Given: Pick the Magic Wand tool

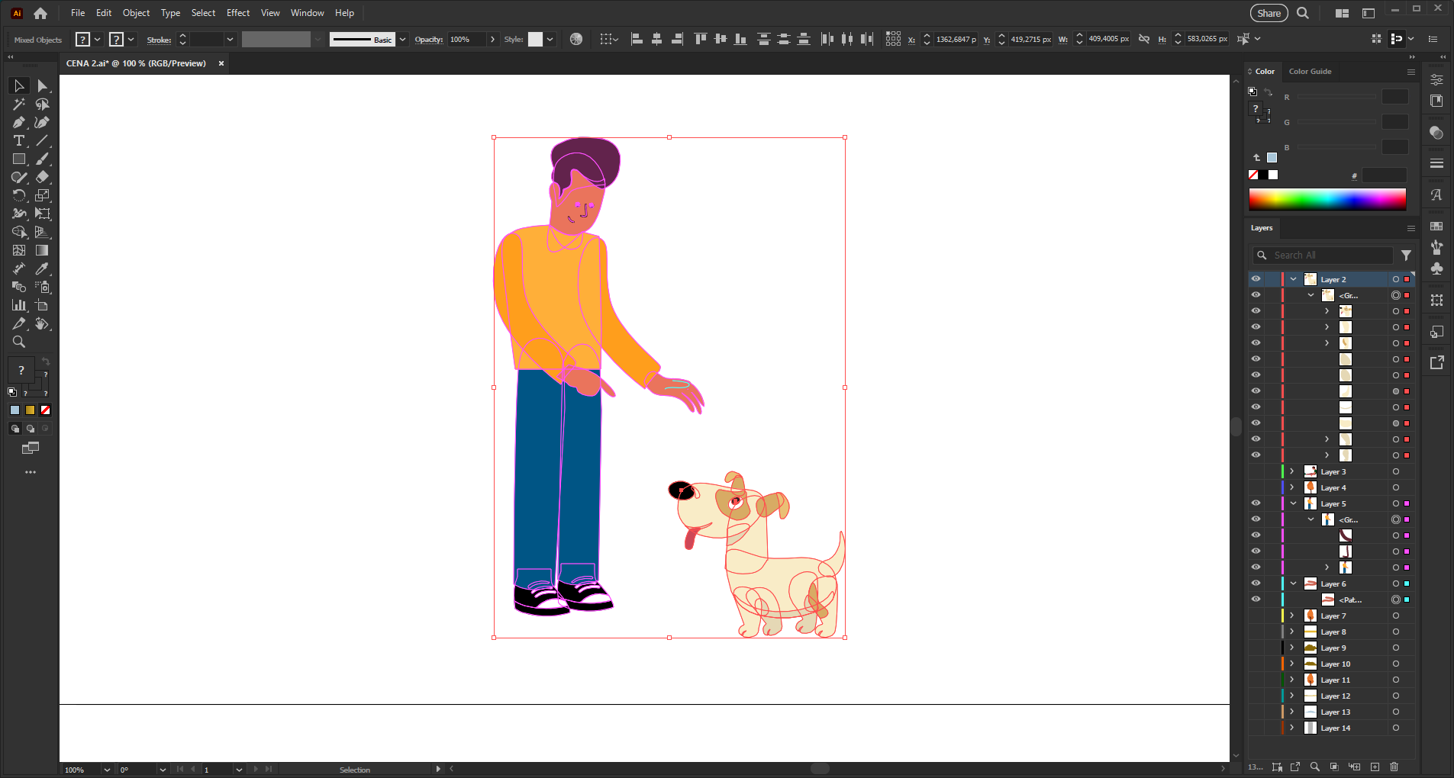Looking at the screenshot, I should pyautogui.click(x=19, y=104).
